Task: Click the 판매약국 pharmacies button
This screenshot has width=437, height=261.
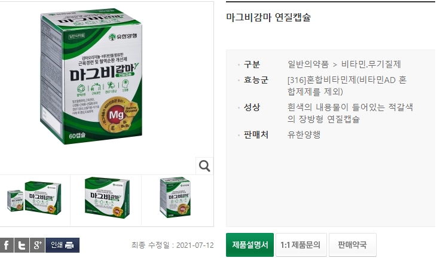Action: click(353, 245)
